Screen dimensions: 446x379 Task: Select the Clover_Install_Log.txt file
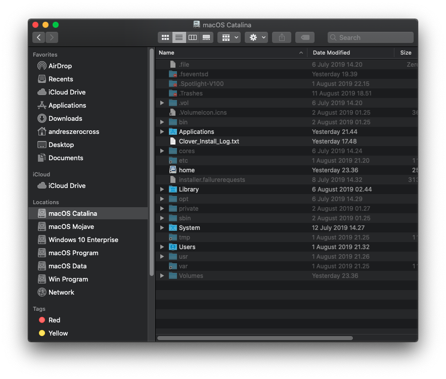[x=287, y=141]
